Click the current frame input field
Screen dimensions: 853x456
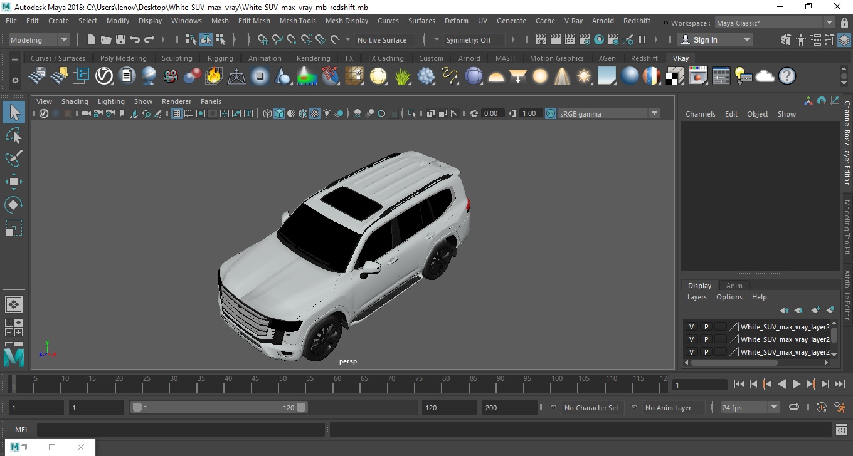[699, 385]
